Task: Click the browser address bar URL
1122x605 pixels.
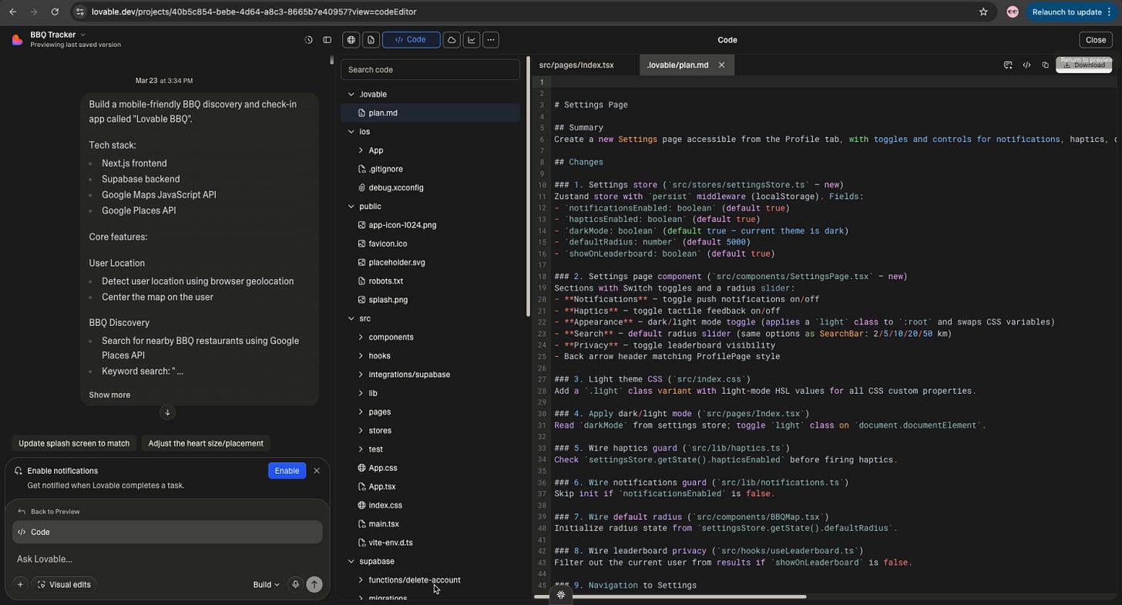Action: tap(254, 12)
